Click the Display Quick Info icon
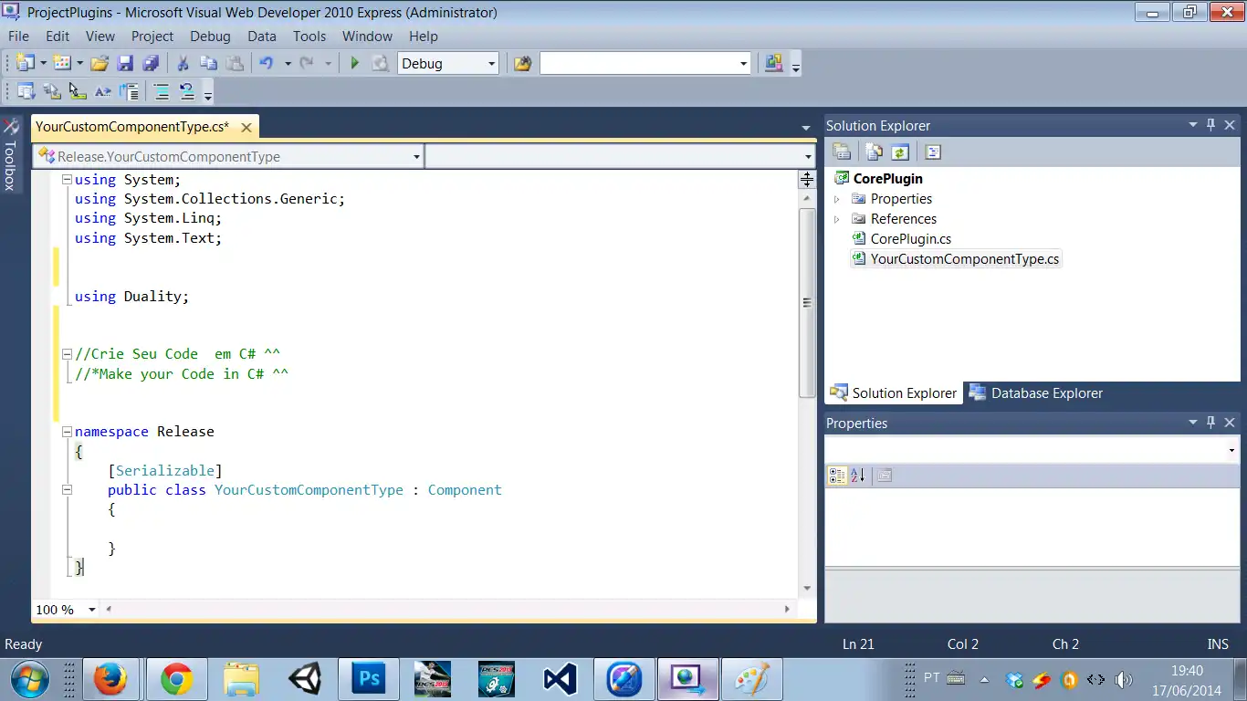This screenshot has height=701, width=1247. point(78,91)
